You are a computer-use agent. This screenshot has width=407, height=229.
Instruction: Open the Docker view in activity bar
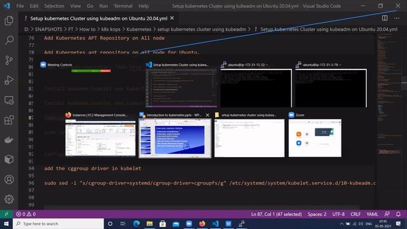9,140
